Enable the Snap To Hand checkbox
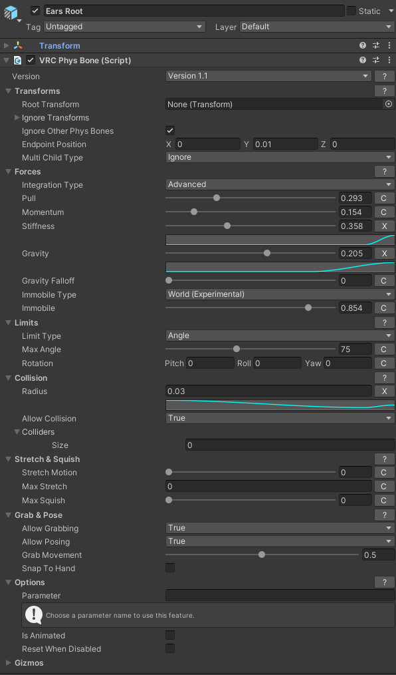 [170, 568]
